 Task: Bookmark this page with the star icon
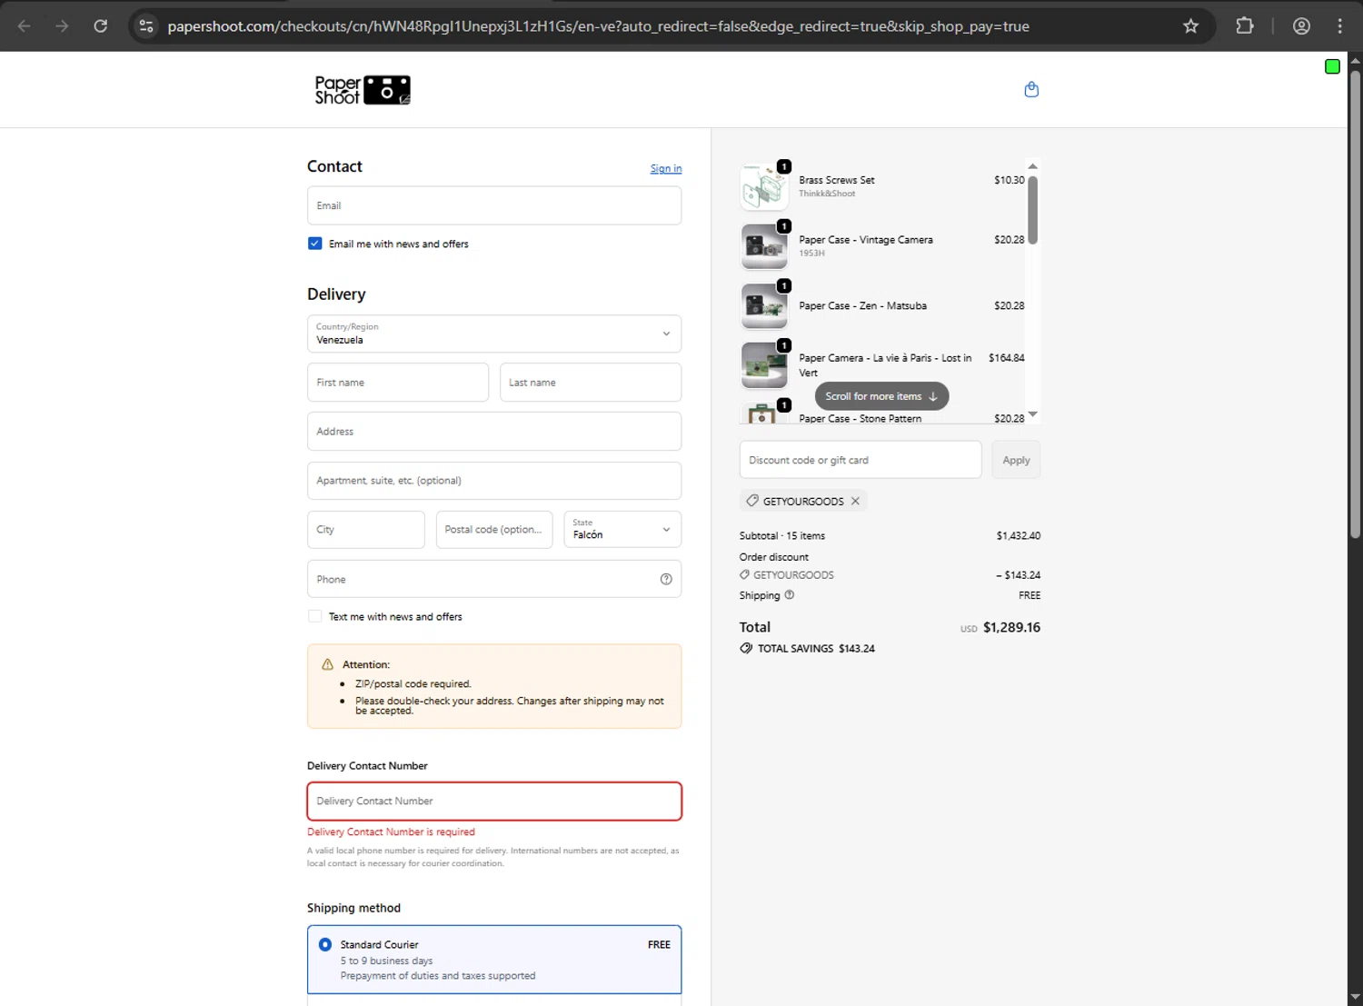(1190, 26)
